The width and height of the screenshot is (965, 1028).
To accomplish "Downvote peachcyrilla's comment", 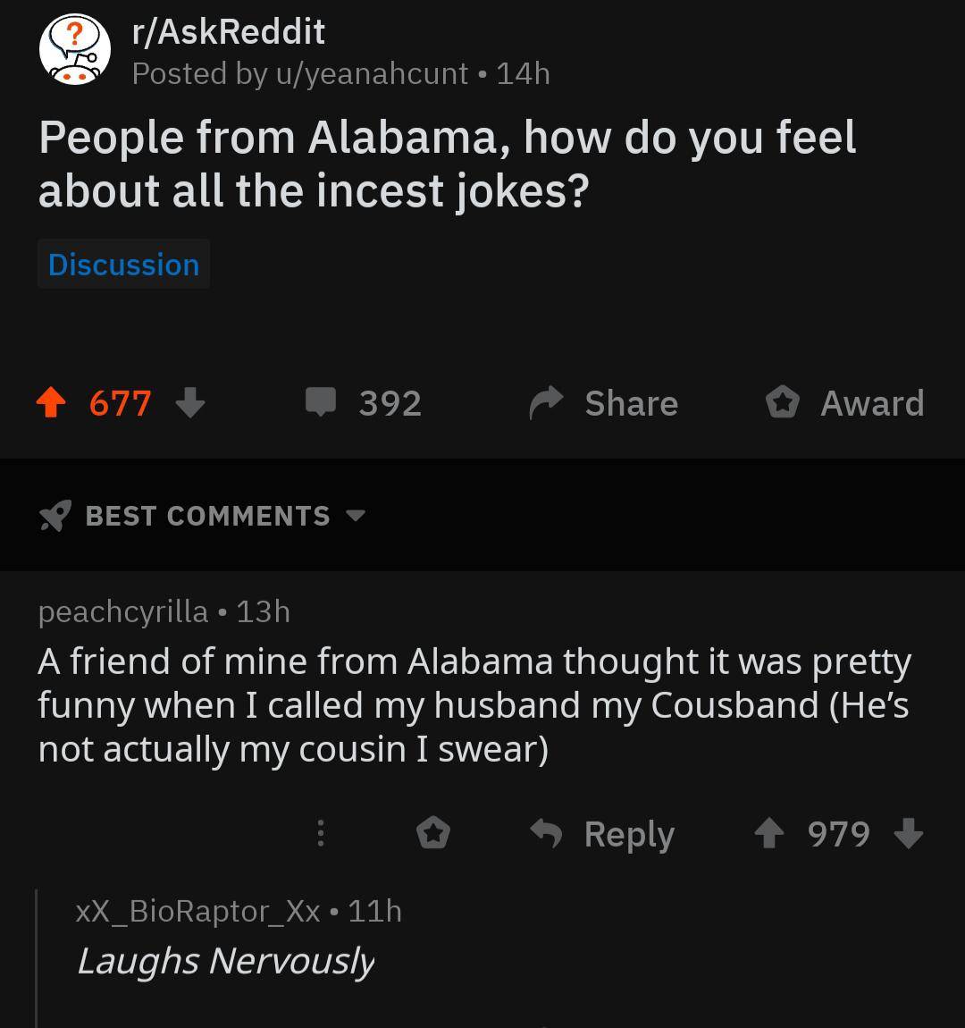I will [910, 835].
